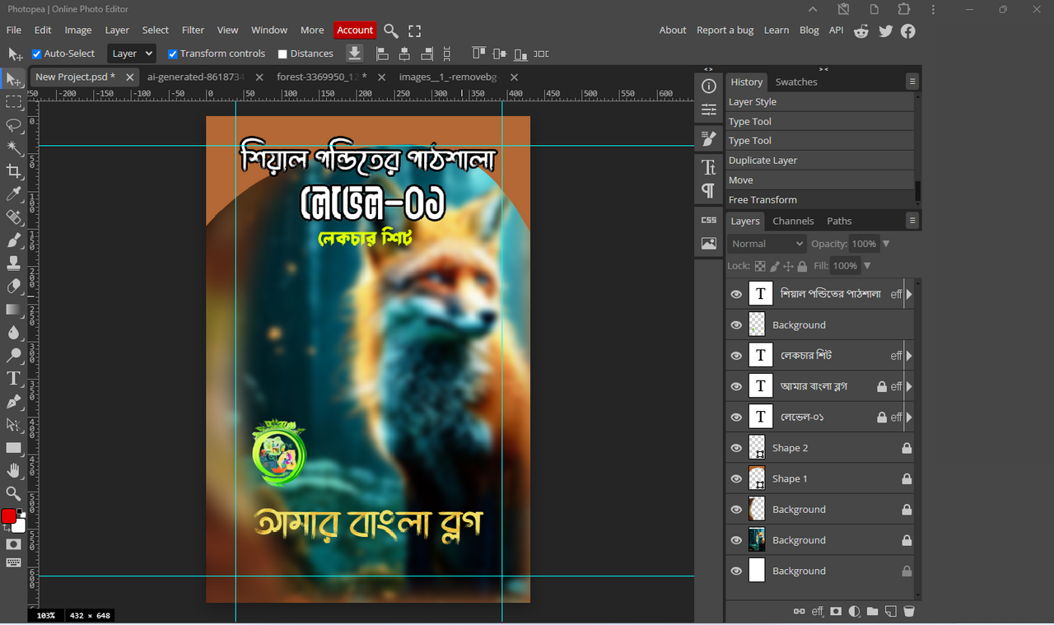Hide the Shape 2 layer
Viewport: 1054px width, 625px height.
click(x=736, y=448)
